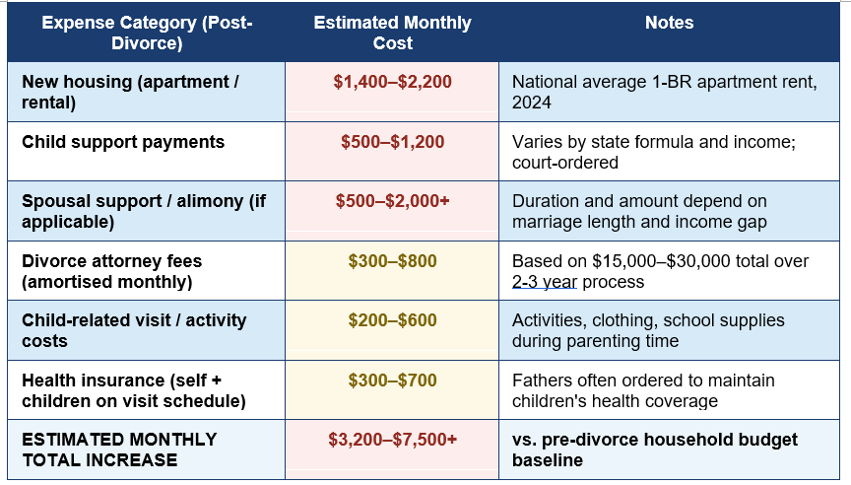The image size is (851, 485).
Task: Click the $300–$700 health insurance cost
Action: [x=392, y=381]
